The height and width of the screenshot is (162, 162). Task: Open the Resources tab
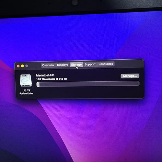click(106, 64)
